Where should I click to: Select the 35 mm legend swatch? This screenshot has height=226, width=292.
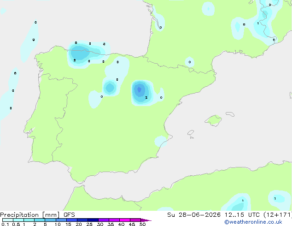114,220
